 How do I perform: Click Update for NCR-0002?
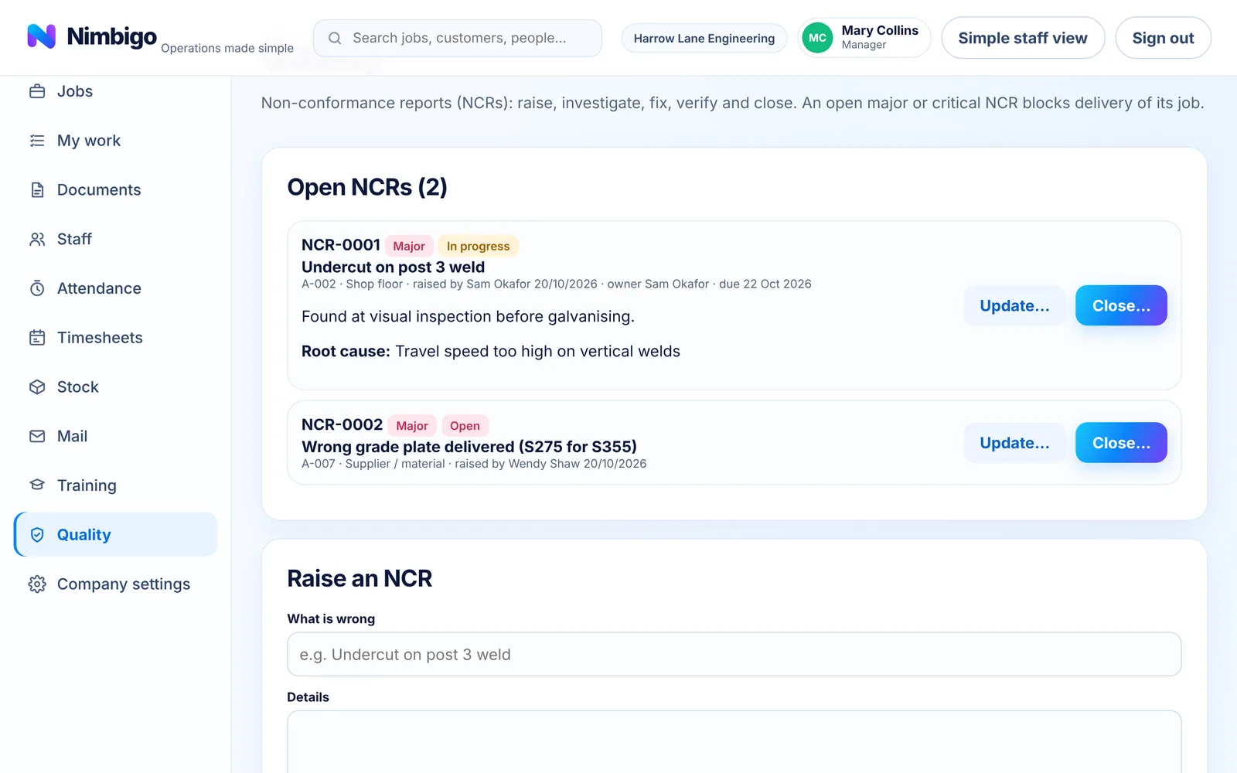click(1014, 443)
